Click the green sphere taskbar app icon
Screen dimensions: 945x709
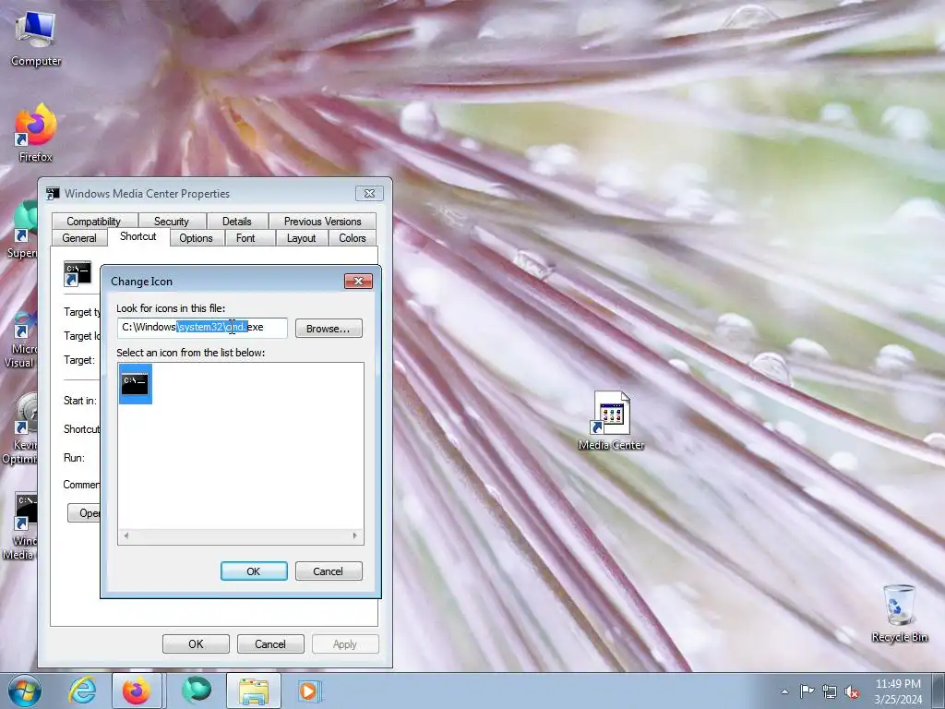coord(196,691)
